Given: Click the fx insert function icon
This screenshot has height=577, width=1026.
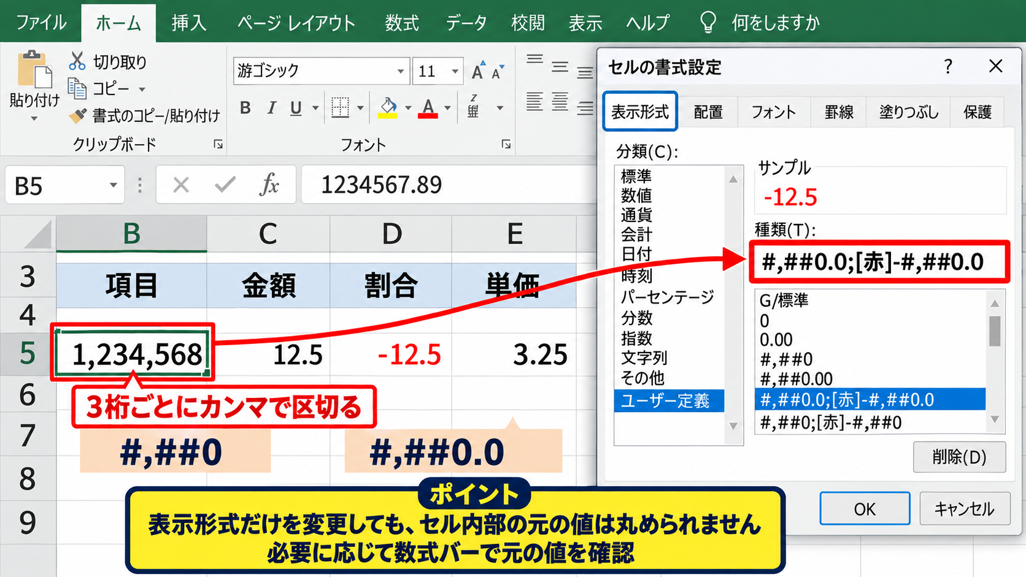Looking at the screenshot, I should 269,184.
